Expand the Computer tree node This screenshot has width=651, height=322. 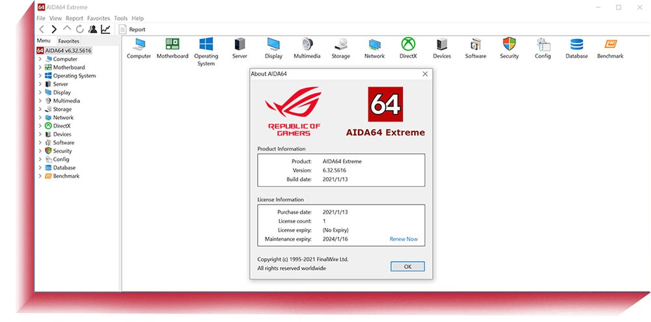pyautogui.click(x=40, y=59)
